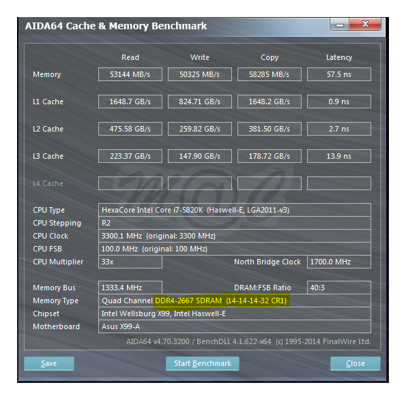Select Memory Latency value 57.5 ns
406x400 pixels.
click(339, 74)
